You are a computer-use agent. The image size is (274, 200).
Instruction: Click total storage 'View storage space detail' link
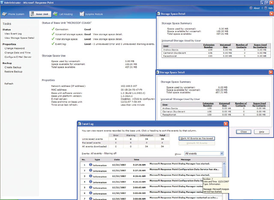click(107, 39)
